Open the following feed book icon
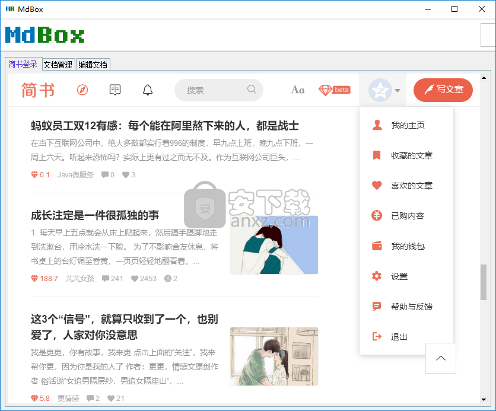The width and height of the screenshot is (496, 411). pos(115,90)
